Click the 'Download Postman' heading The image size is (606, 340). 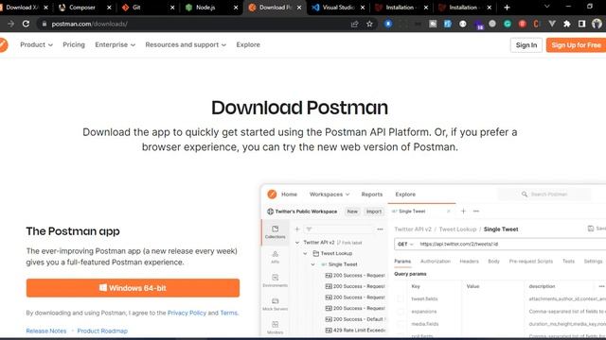299,108
